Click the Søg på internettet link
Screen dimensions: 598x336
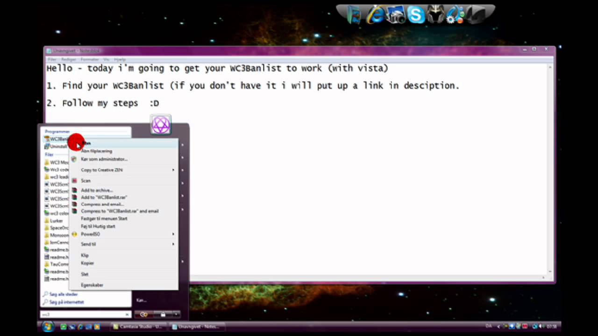coord(66,302)
